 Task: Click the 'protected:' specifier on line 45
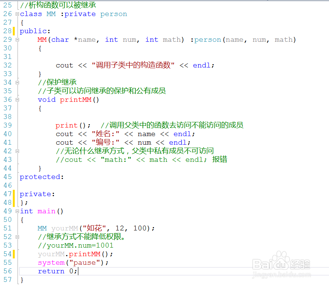tap(42, 177)
